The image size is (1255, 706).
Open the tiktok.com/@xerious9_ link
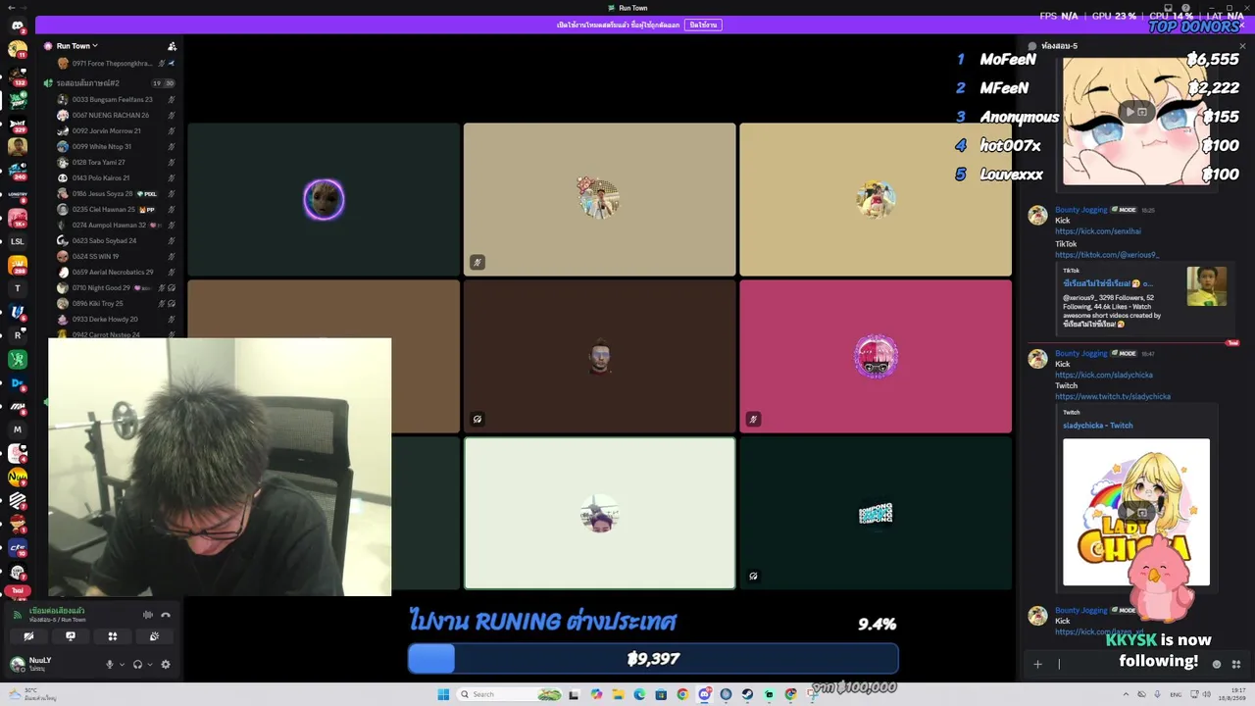coord(1107,255)
